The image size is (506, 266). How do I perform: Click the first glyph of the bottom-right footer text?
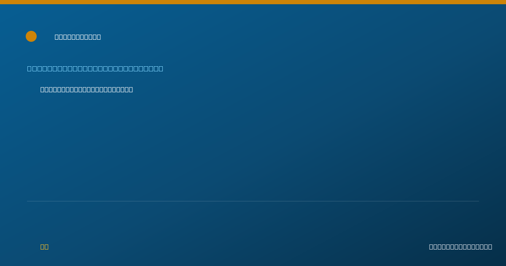pyautogui.click(x=431, y=247)
